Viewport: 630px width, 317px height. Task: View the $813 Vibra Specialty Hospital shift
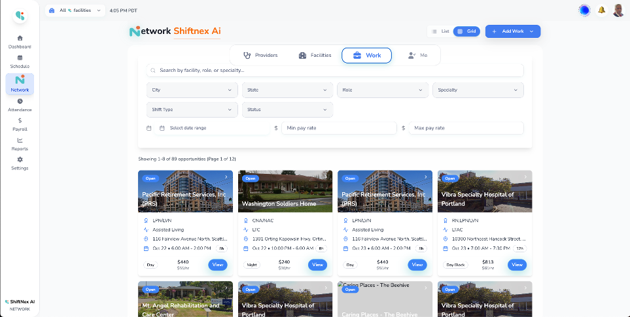pos(517,265)
